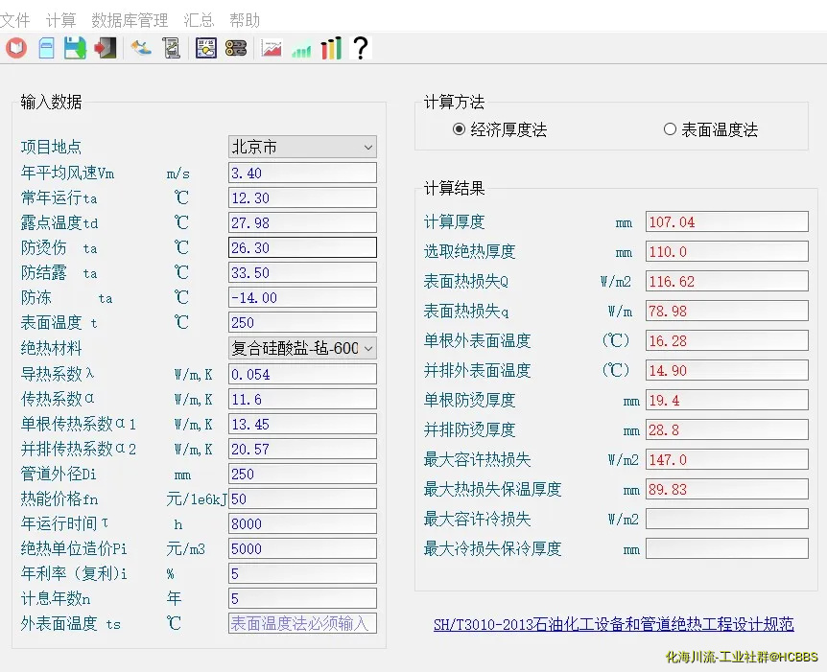Click the question mark help icon
Screen dimensions: 827x672
click(x=361, y=48)
